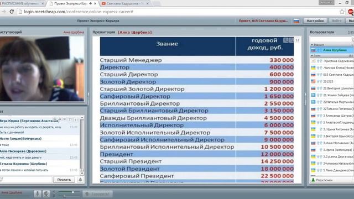Zoom in the presentation slide
The image size is (354, 199).
(x=286, y=40)
